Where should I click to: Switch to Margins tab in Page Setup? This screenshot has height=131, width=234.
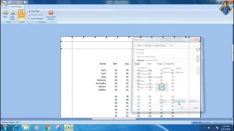(148, 45)
